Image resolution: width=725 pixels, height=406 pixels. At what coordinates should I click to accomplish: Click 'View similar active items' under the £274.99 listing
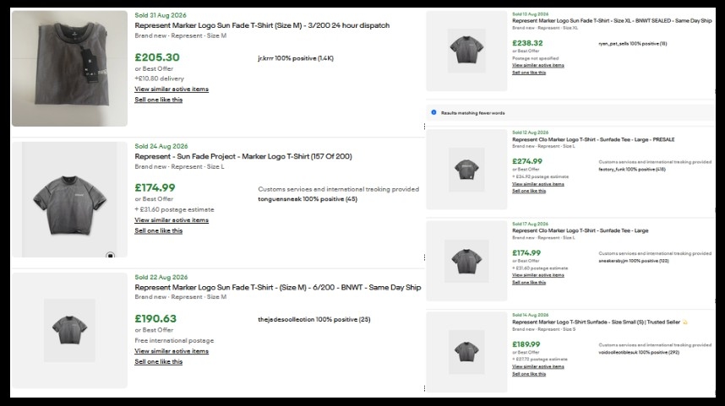[x=538, y=184]
